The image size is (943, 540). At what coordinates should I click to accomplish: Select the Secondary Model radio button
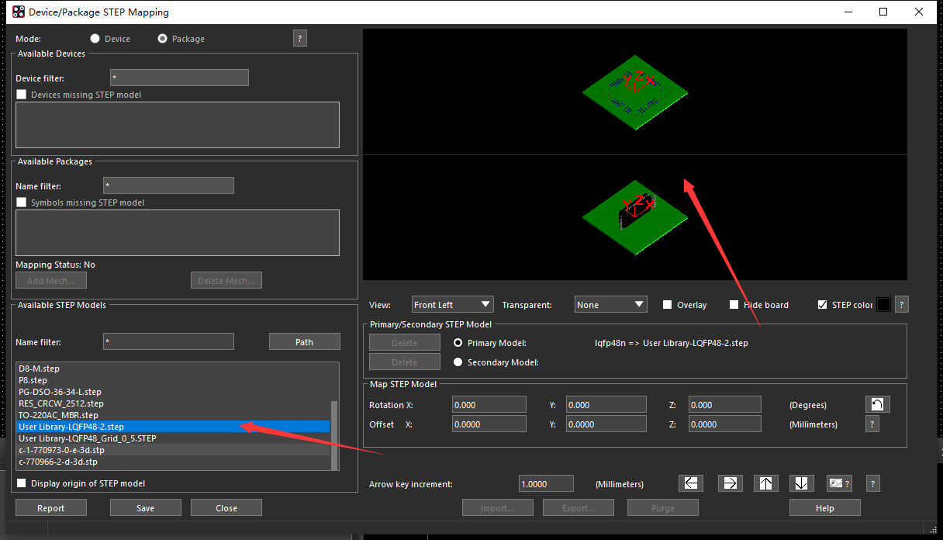tap(458, 362)
